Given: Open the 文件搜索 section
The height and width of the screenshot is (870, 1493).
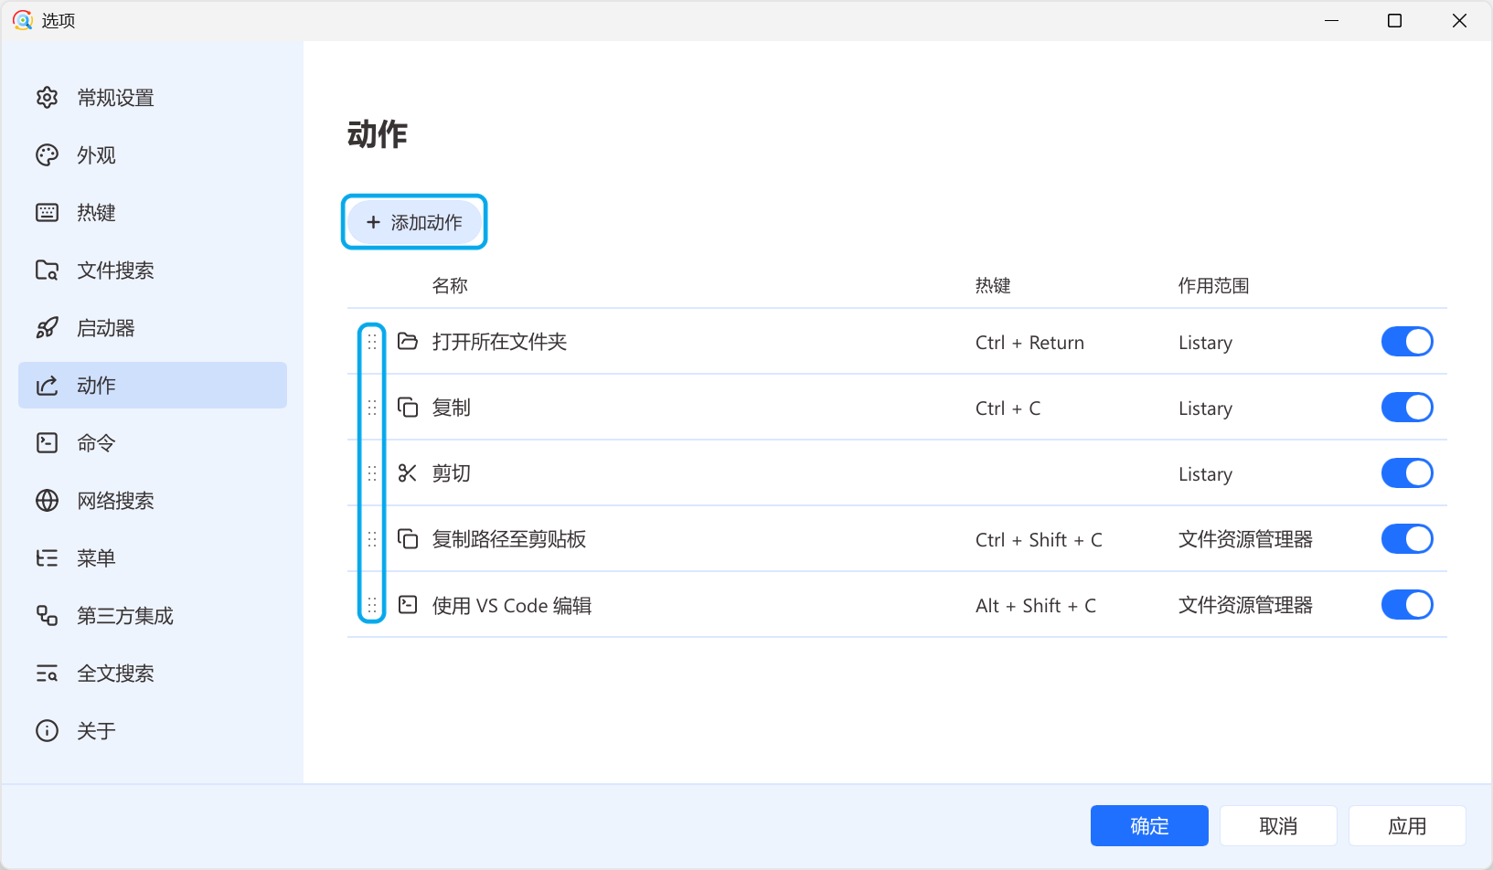Looking at the screenshot, I should [153, 271].
